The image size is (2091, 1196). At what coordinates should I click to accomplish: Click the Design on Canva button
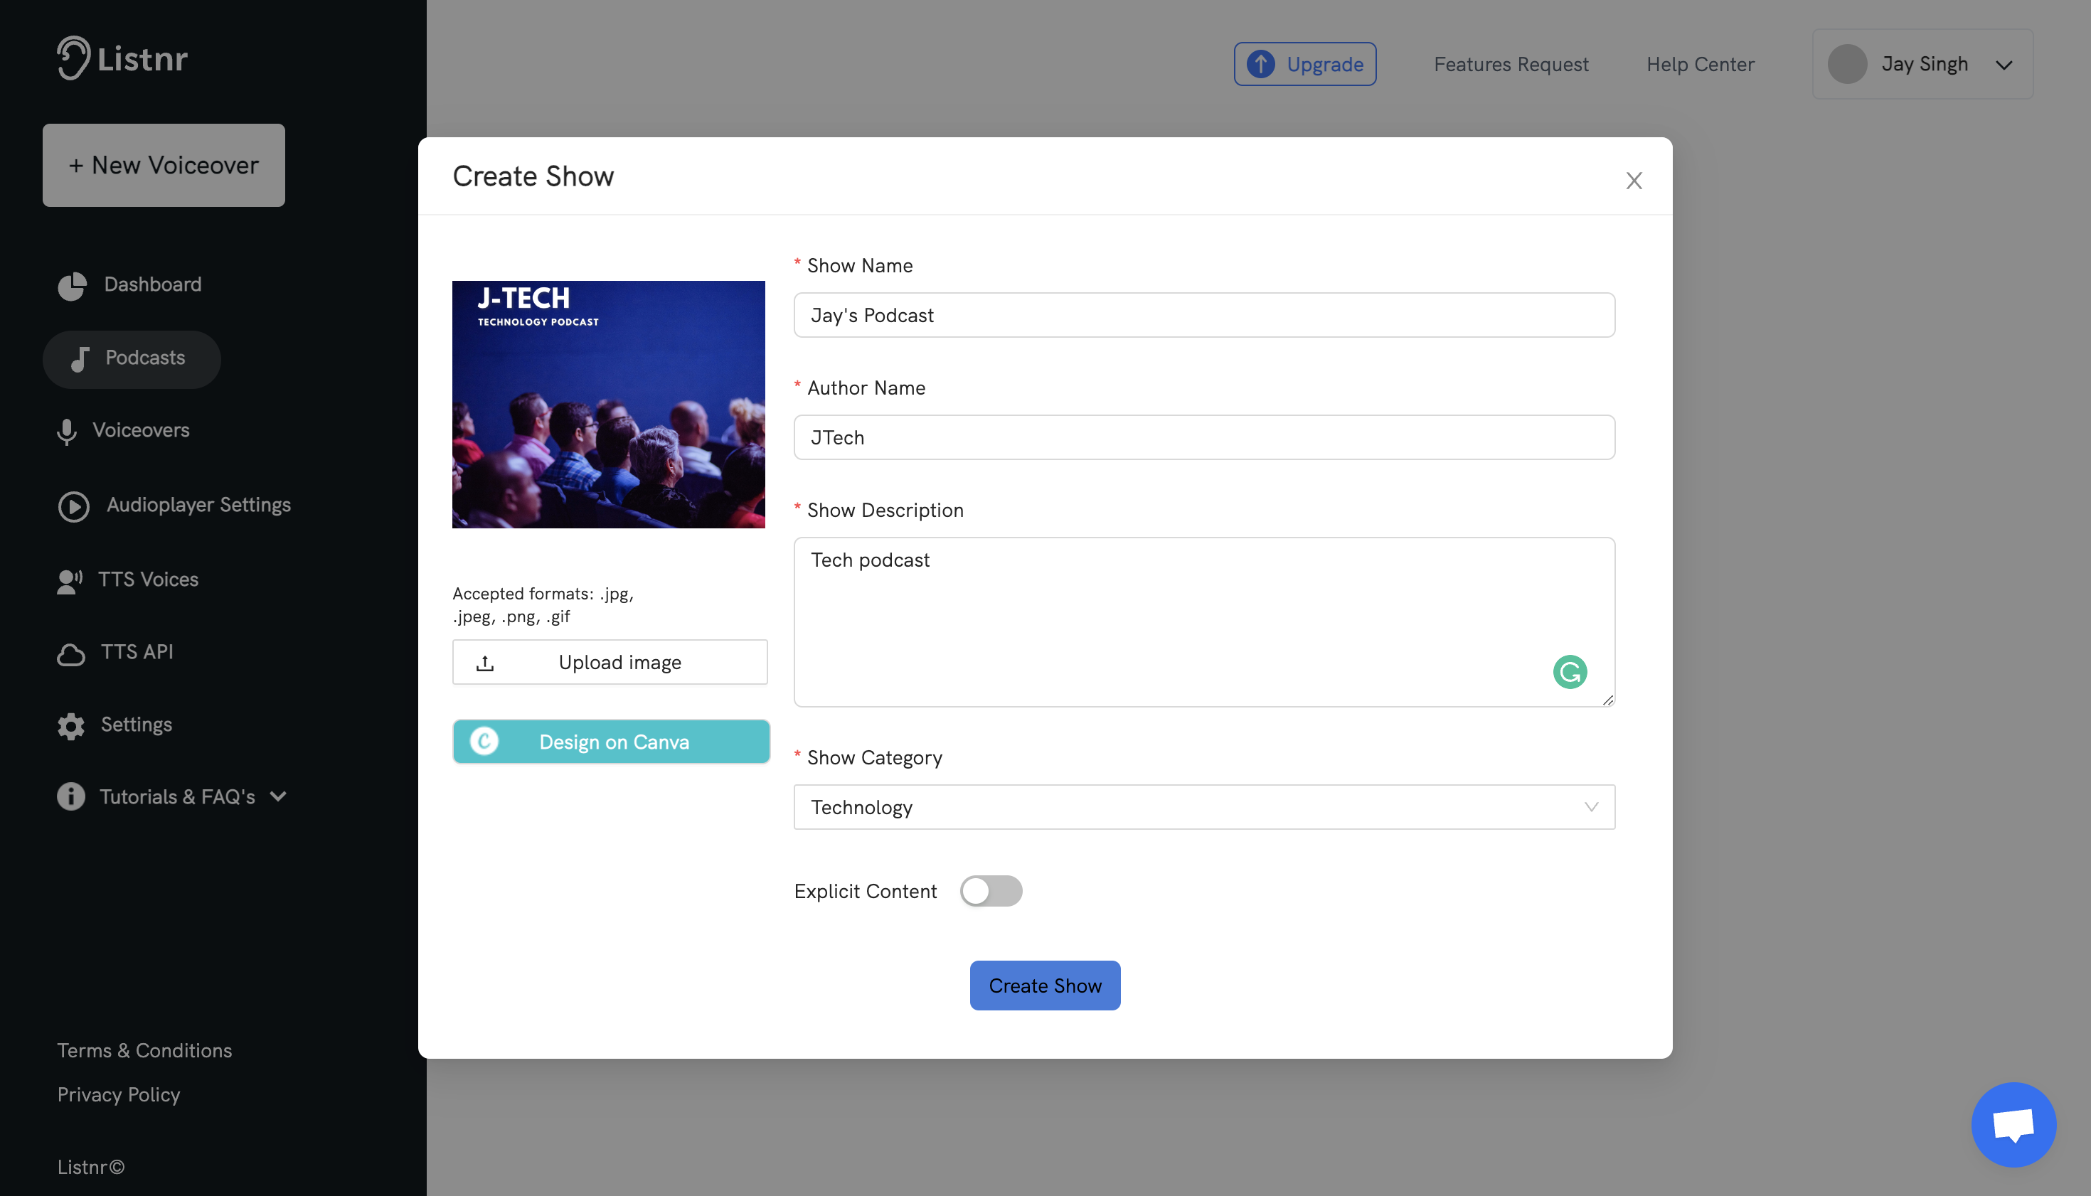(x=610, y=741)
